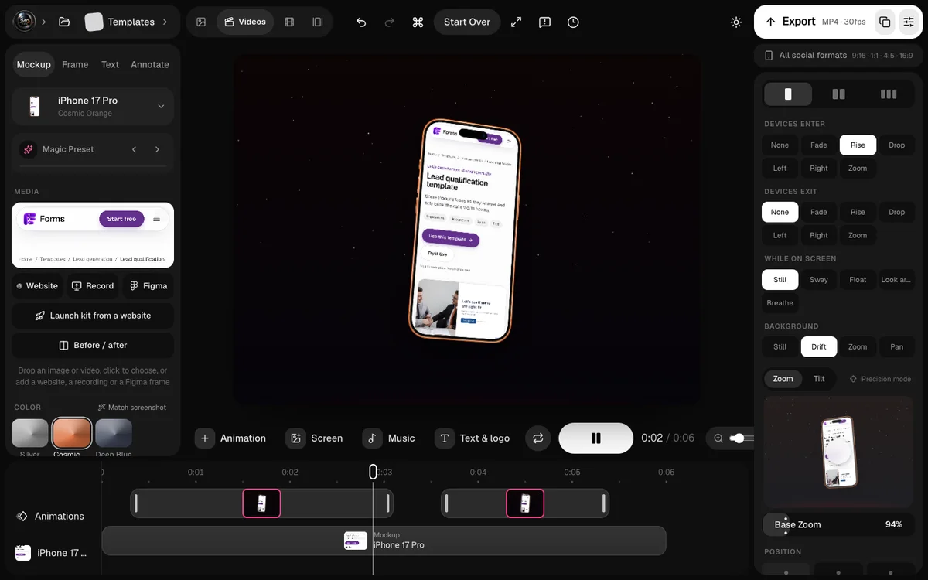Open the All social formats selector
Image resolution: width=928 pixels, height=580 pixels.
point(838,56)
